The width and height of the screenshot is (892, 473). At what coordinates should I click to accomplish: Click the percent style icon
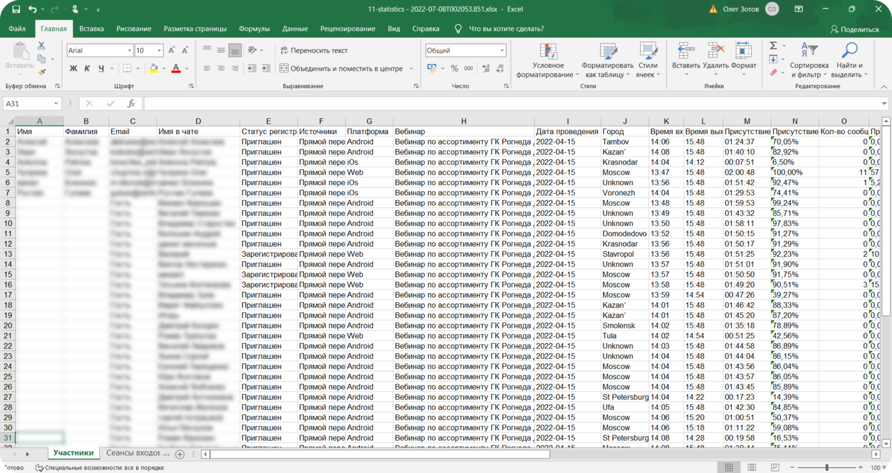click(454, 68)
